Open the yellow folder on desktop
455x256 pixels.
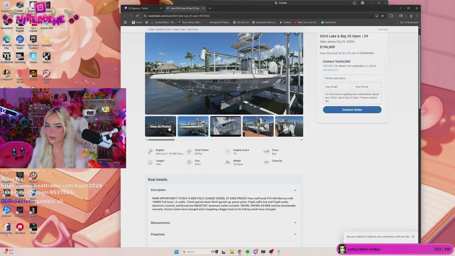coord(47,41)
